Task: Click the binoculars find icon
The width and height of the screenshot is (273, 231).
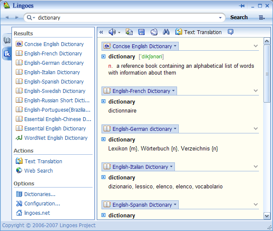Action: (x=166, y=32)
